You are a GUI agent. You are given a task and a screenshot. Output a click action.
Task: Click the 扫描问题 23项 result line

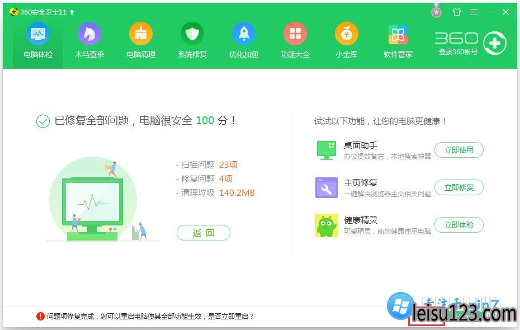(207, 165)
